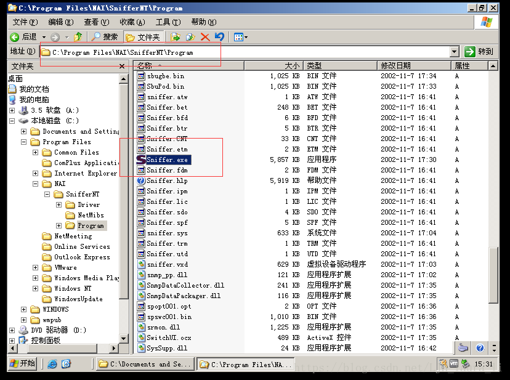This screenshot has width=510, height=380.
Task: Open the 编辑(E) menu
Action: tap(61, 22)
